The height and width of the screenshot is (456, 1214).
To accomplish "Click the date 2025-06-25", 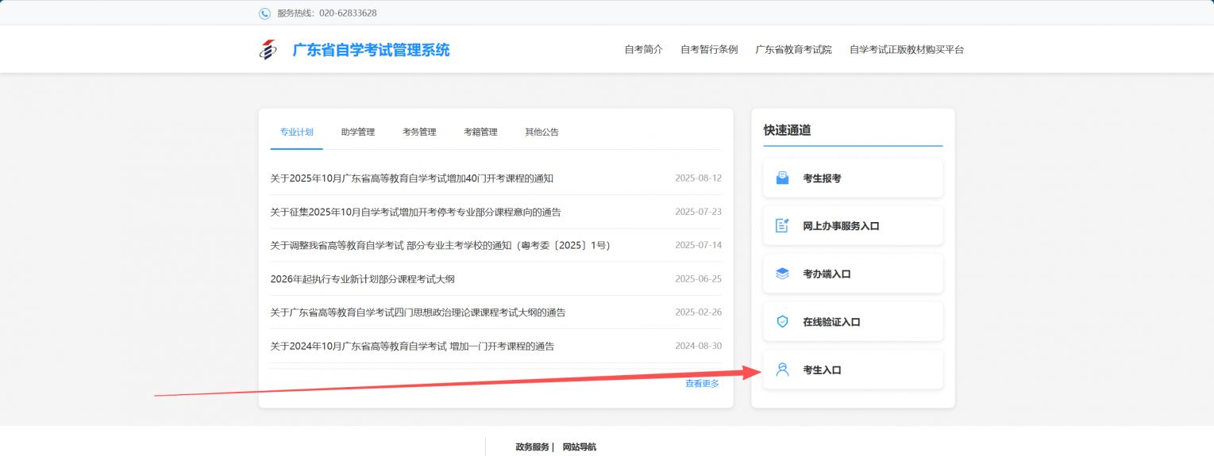I will pyautogui.click(x=699, y=279).
